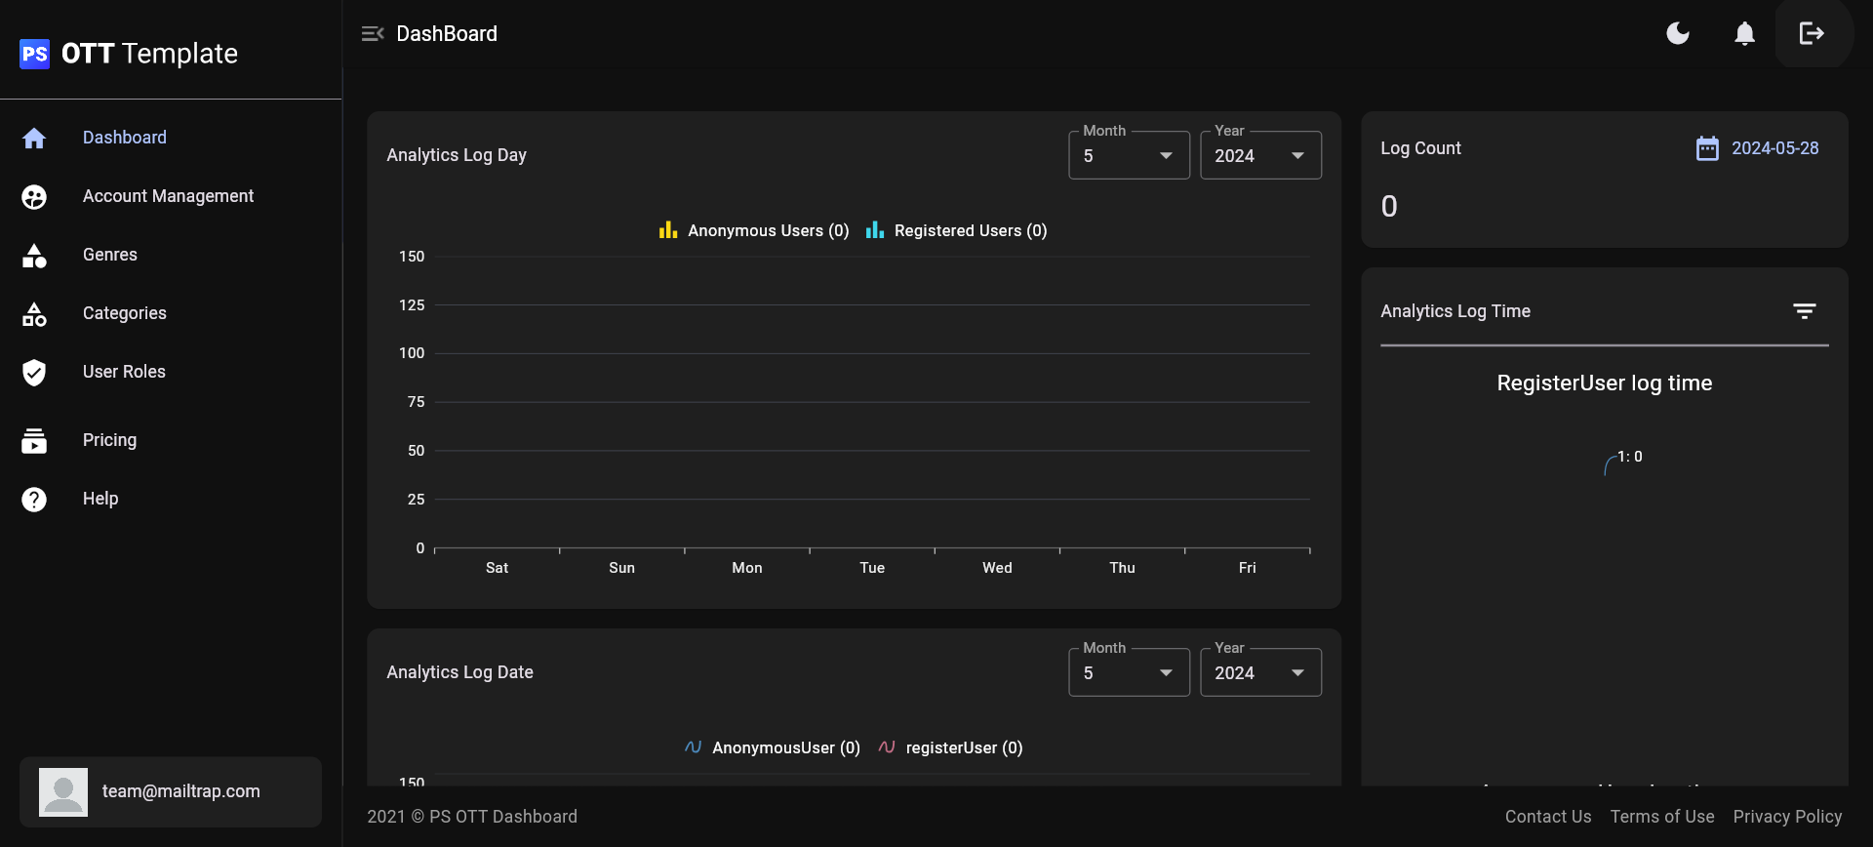This screenshot has height=847, width=1873.
Task: Open notifications bell
Action: coord(1744,34)
